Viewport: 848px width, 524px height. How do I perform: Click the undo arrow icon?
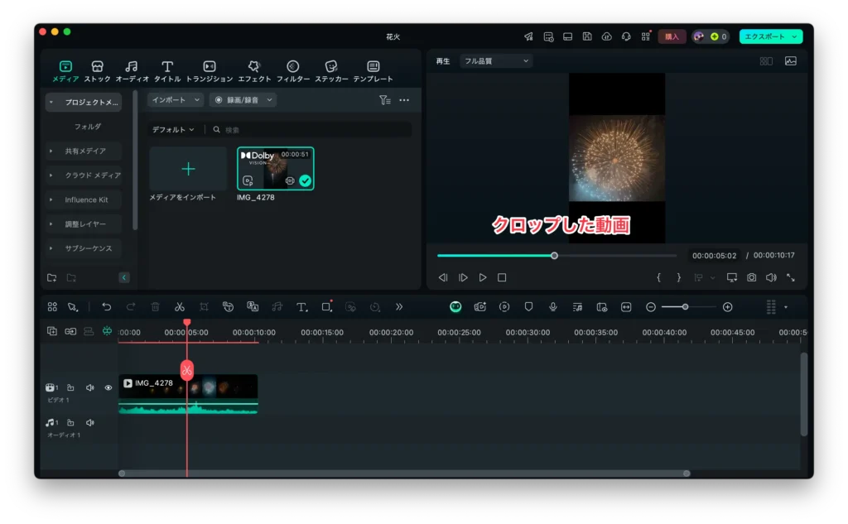106,307
